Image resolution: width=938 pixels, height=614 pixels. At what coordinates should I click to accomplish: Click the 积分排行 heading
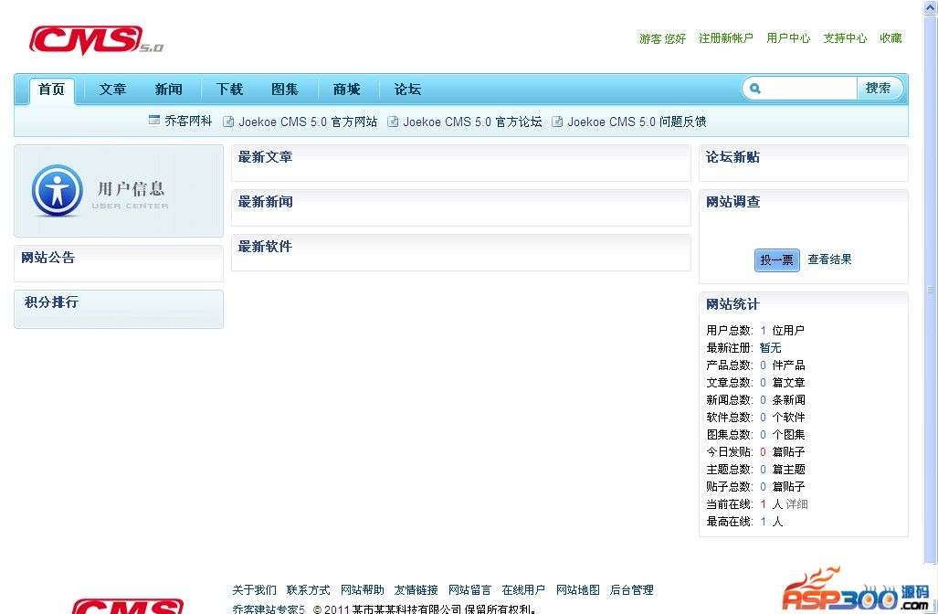click(51, 302)
